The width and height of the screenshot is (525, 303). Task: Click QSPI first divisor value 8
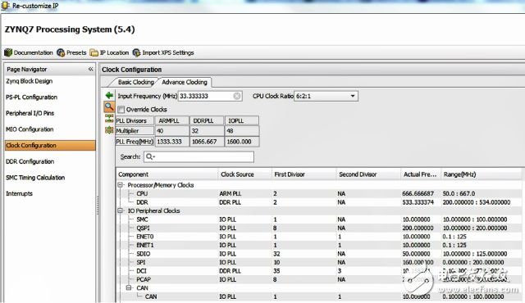click(x=275, y=228)
